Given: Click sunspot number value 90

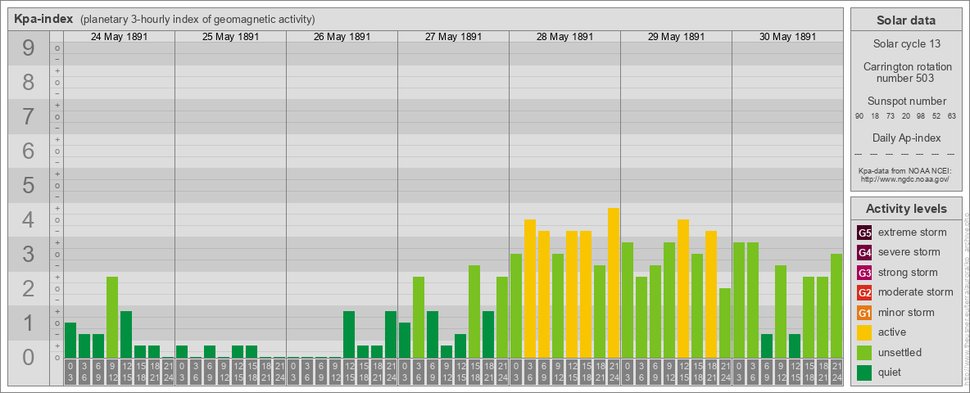Looking at the screenshot, I should (859, 116).
